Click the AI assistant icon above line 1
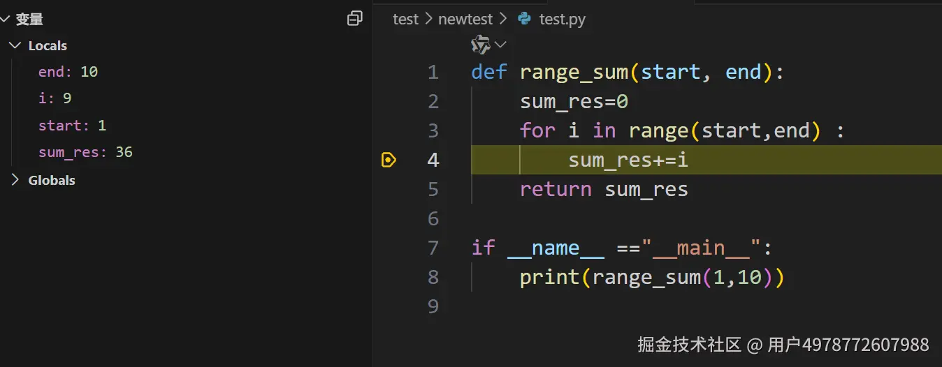The height and width of the screenshot is (367, 942). [480, 45]
